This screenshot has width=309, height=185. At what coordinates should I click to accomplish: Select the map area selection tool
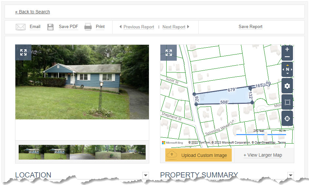287,102
